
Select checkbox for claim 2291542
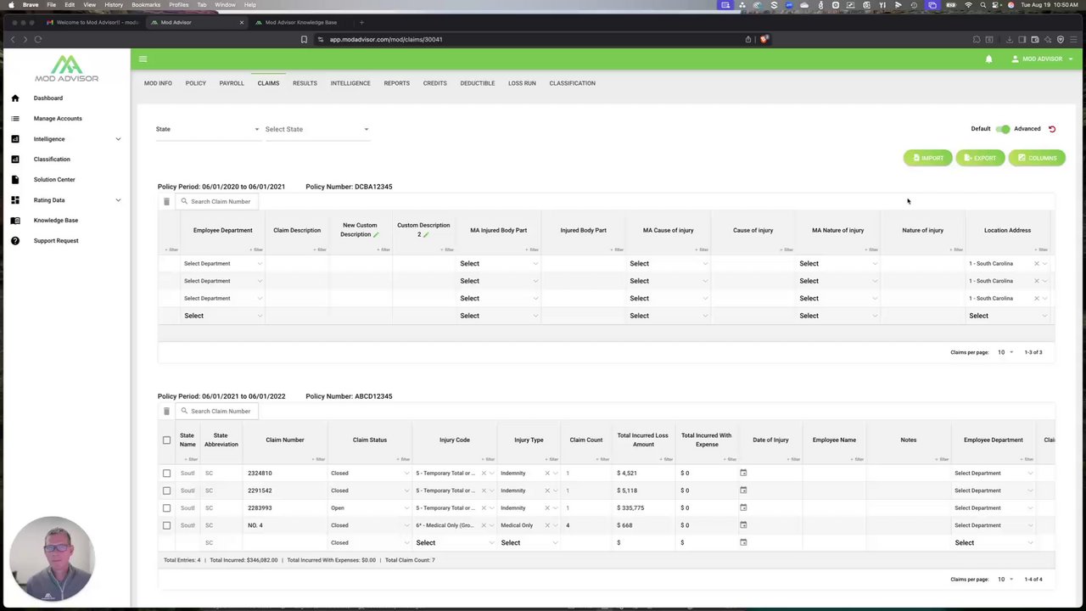(166, 490)
